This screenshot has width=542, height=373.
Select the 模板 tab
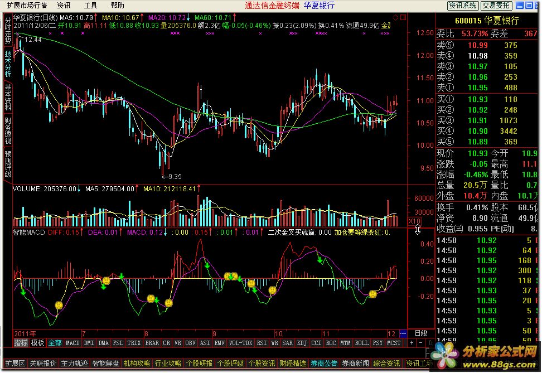click(37, 343)
